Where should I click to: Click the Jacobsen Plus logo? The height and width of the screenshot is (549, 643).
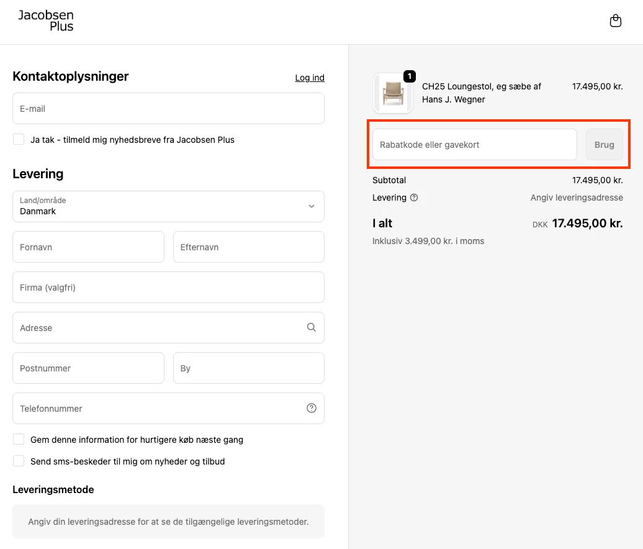[x=46, y=21]
